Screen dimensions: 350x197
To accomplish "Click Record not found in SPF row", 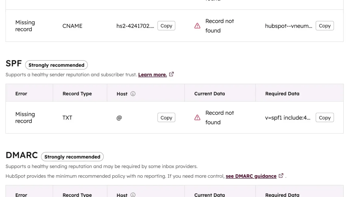I will tap(220, 118).
